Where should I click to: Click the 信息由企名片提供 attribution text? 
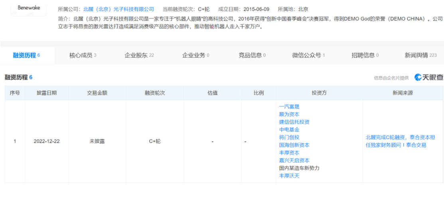[x=391, y=78]
